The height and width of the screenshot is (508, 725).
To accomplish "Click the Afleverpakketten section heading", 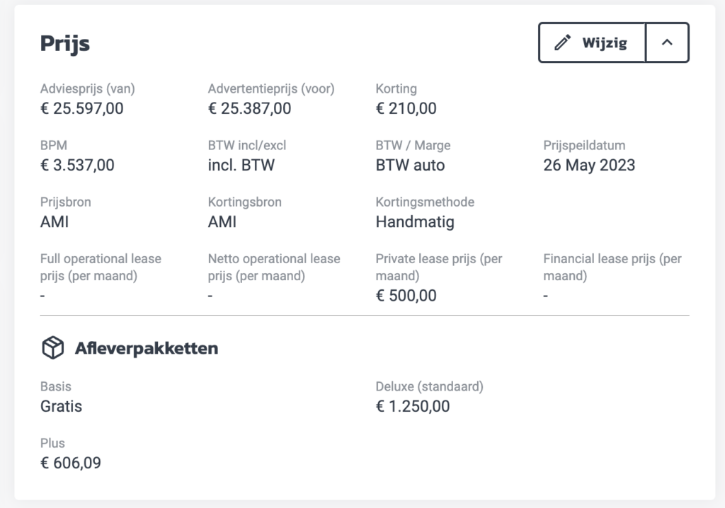I will click(x=147, y=348).
